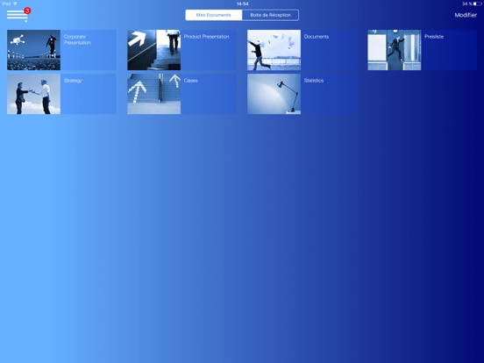Screen dimensions: 484x363
Task: Select the Preisliste label
Action: (x=434, y=37)
